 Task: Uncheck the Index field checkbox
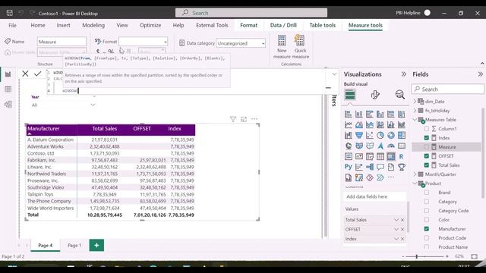pyautogui.click(x=427, y=138)
